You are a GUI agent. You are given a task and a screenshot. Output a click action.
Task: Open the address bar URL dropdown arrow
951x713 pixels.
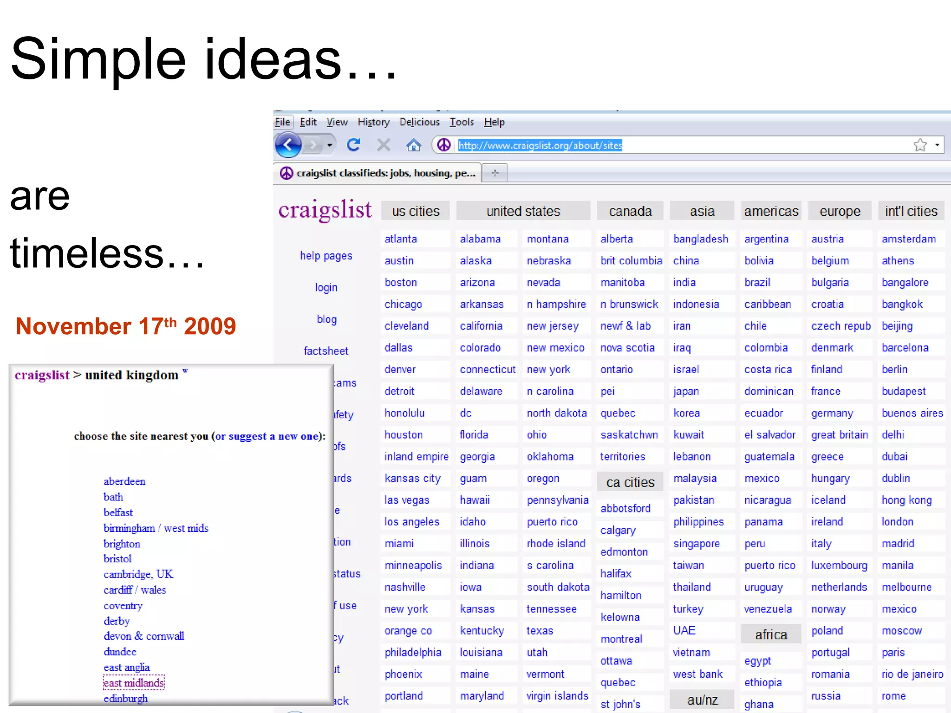937,145
